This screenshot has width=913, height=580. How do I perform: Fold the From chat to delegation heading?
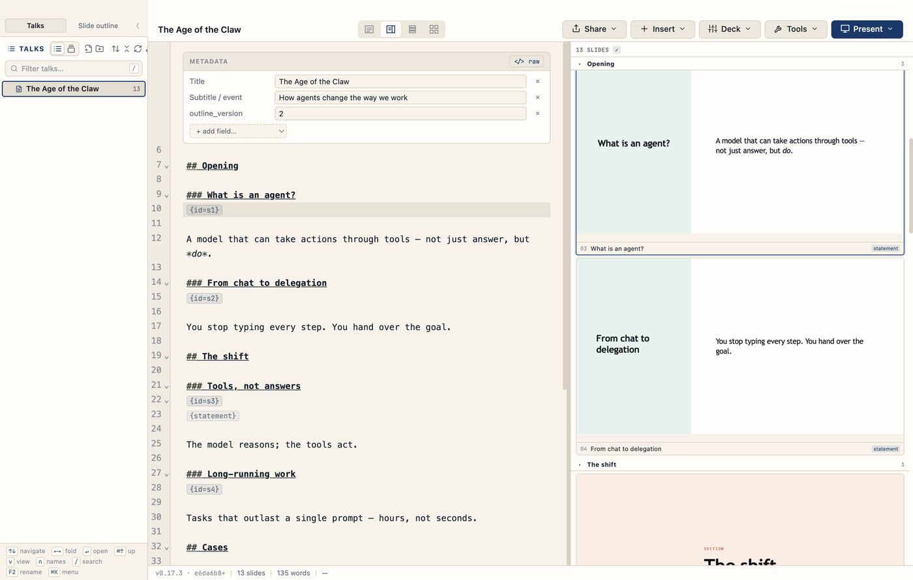pyautogui.click(x=167, y=284)
